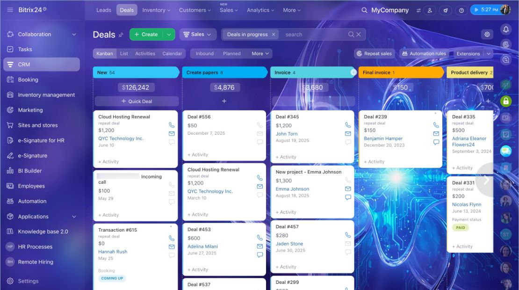Open chat icon on Deal #453 card
The height and width of the screenshot is (290, 519).
coord(260,255)
